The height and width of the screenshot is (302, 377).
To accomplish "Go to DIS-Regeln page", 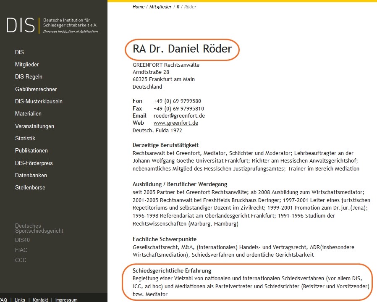I will coord(29,77).
